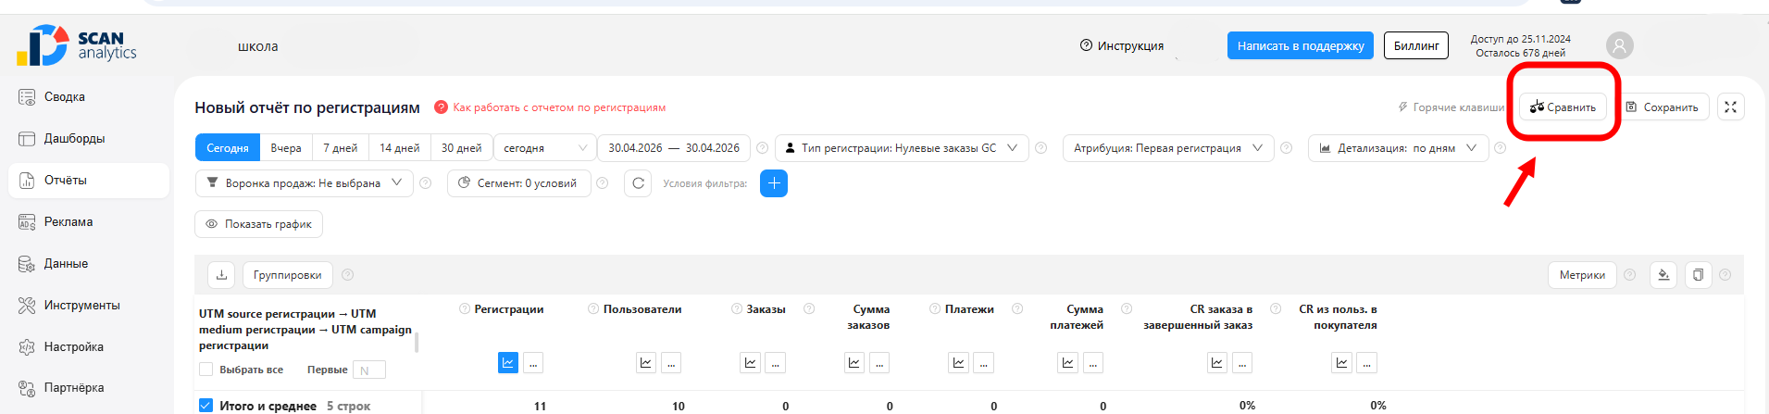Open Атрибуция: Первая регистрация dropdown
The height and width of the screenshot is (414, 1769).
[x=1168, y=148]
